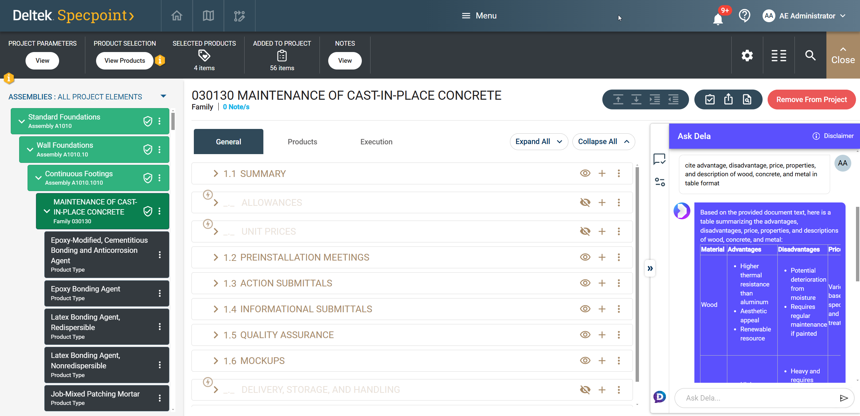Open the notifications bell
This screenshot has width=860, height=416.
tap(718, 19)
